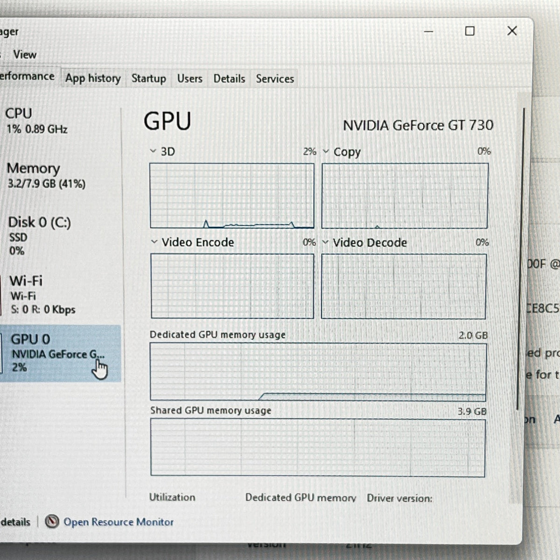Click the Driver version label
The height and width of the screenshot is (560, 560).
399,498
